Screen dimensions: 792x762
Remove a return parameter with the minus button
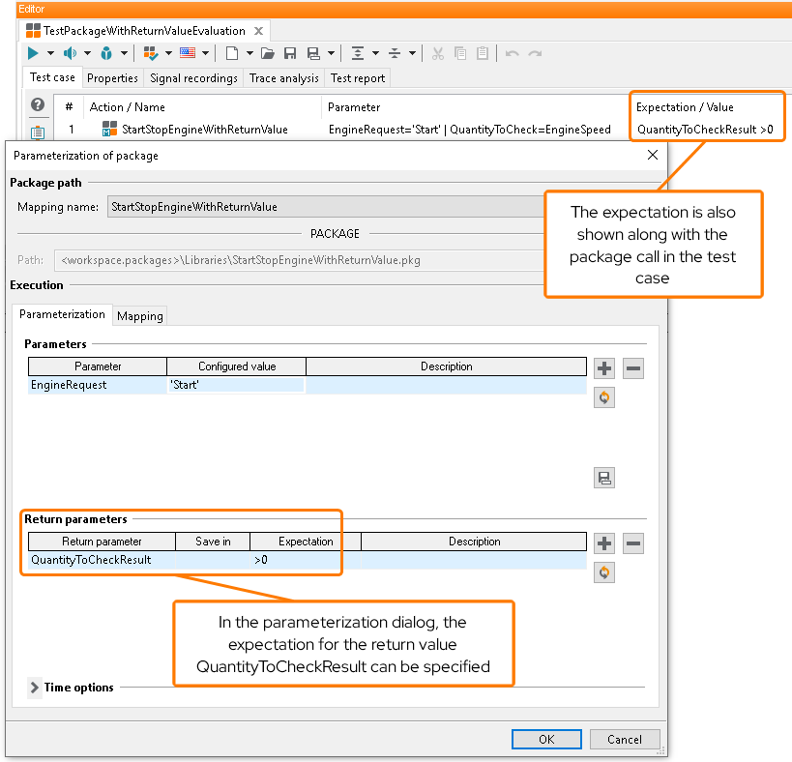[632, 543]
